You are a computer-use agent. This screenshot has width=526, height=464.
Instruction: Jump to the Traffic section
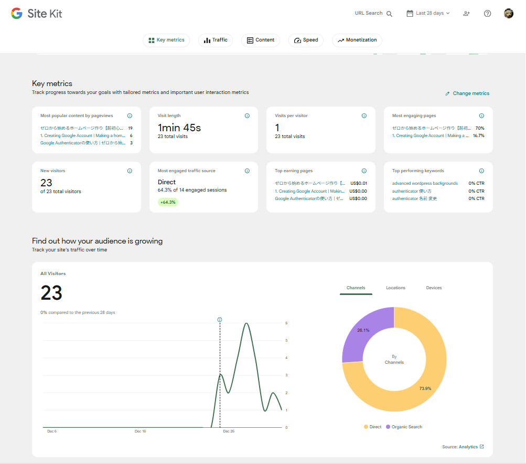point(216,40)
